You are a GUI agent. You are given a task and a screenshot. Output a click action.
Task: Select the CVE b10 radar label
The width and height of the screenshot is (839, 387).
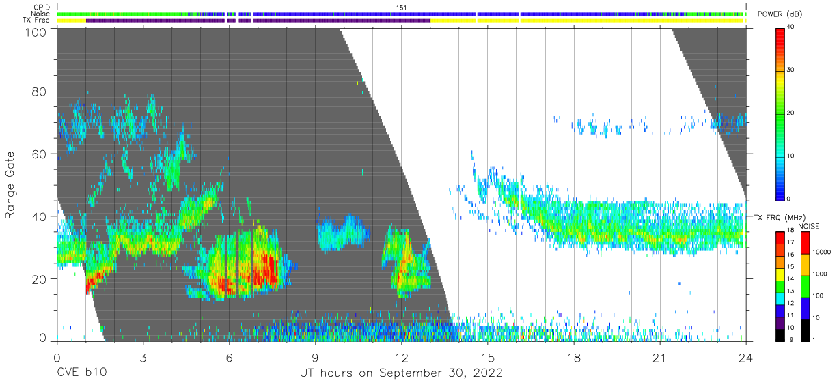click(81, 373)
